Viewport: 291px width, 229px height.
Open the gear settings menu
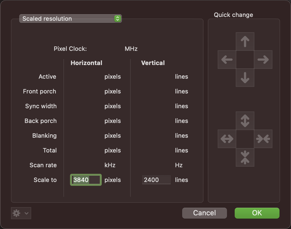pos(17,213)
